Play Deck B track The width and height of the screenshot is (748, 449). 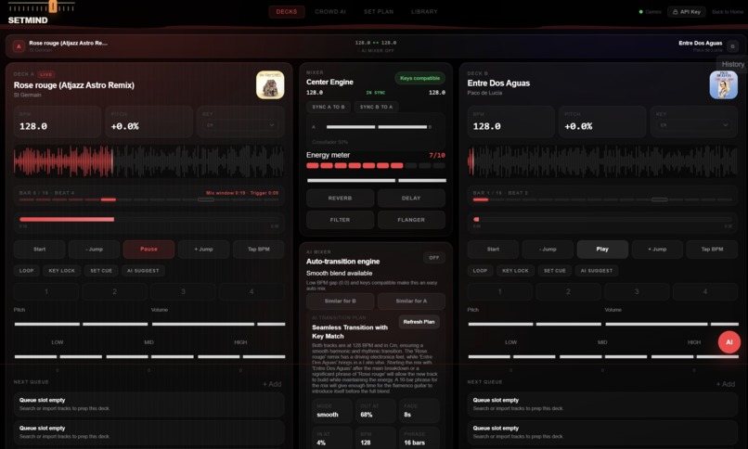click(x=602, y=250)
